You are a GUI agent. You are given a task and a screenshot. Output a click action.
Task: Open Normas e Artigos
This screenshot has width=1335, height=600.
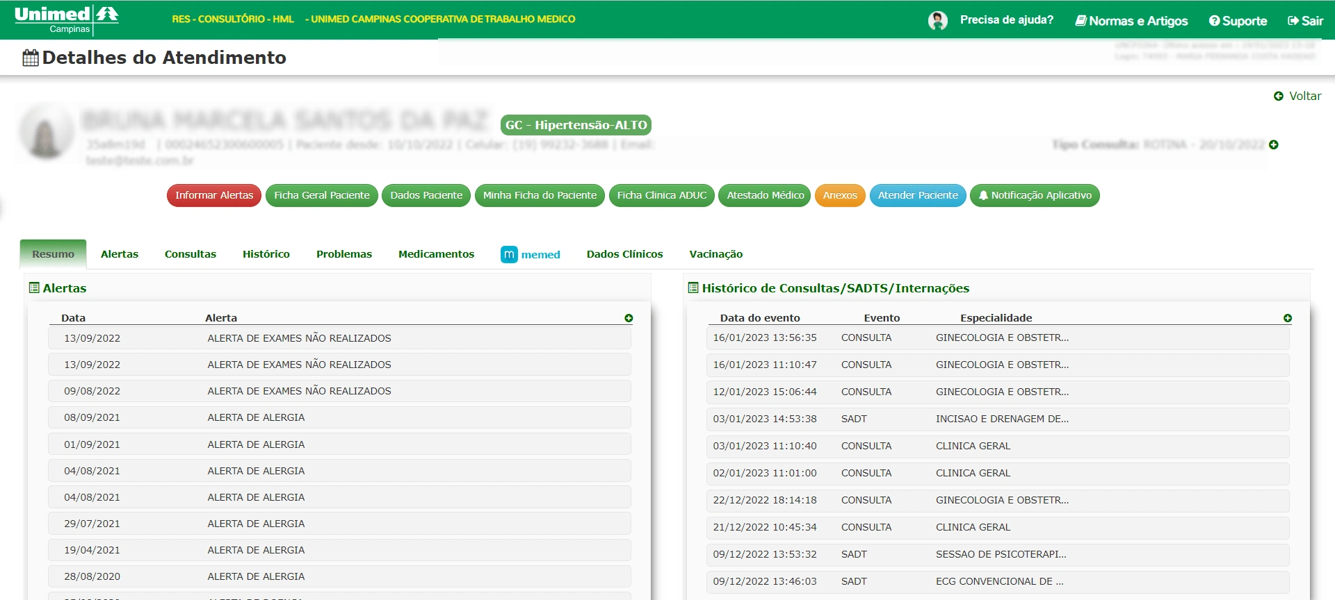(1131, 21)
